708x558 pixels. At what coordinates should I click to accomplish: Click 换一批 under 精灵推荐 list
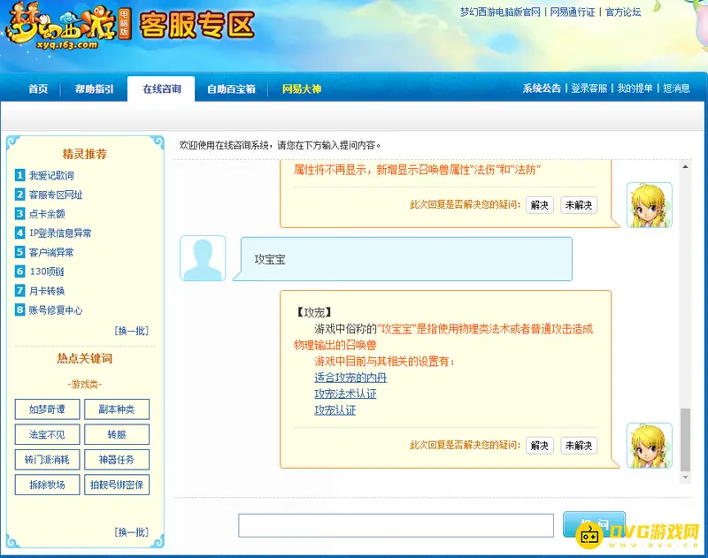[x=131, y=331]
